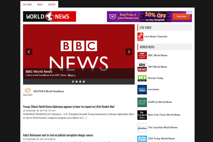Select the HuffPost logo icon
The image size is (213, 142).
[x=142, y=102]
